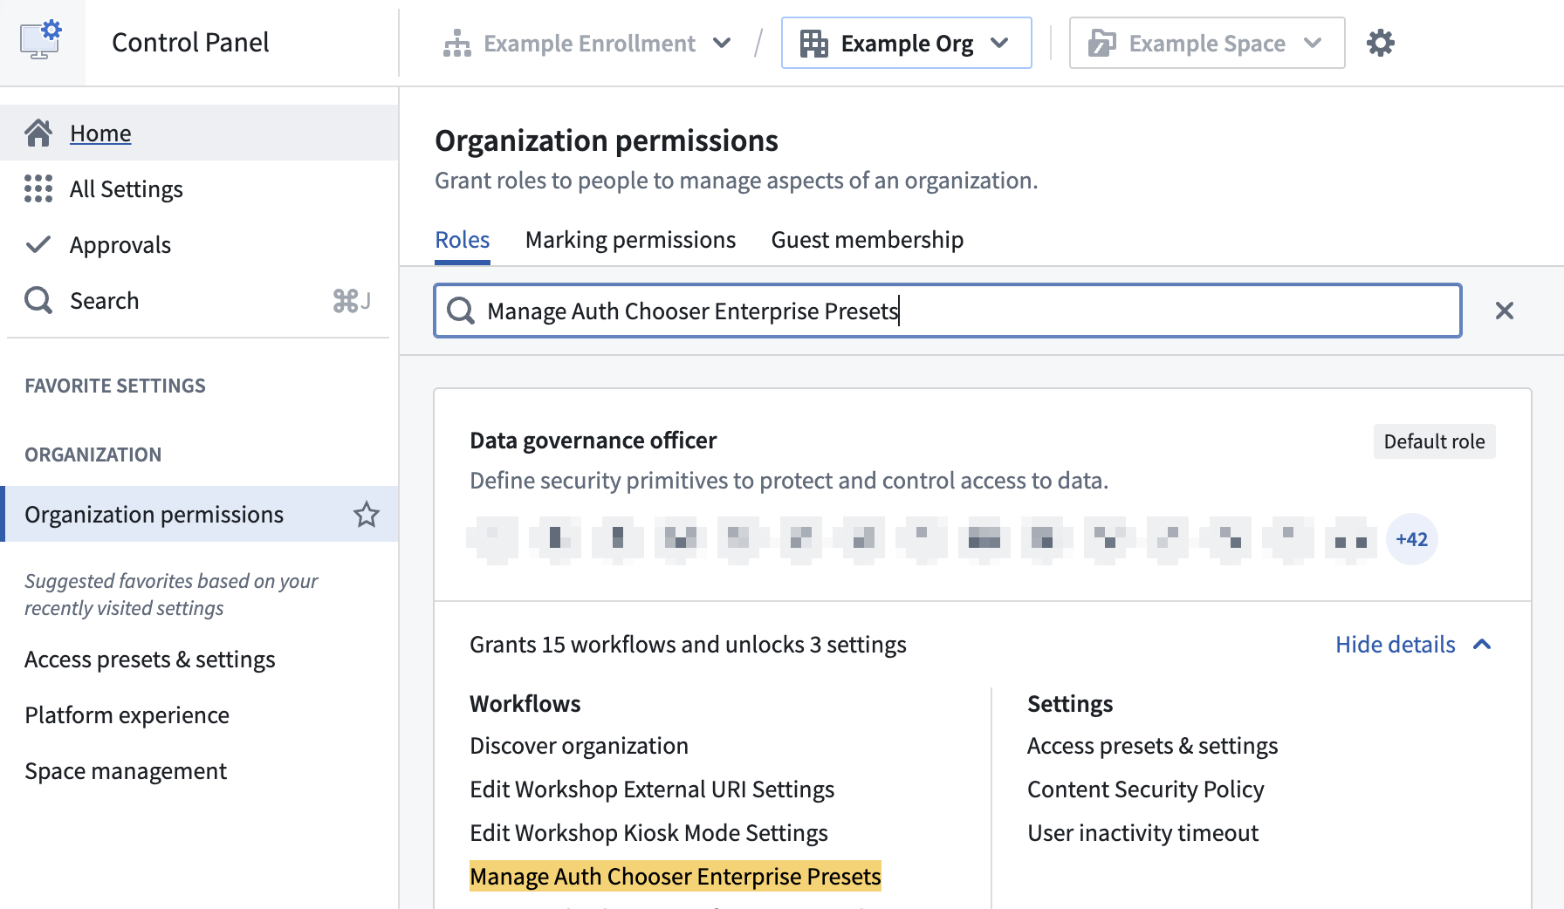Open the settings gear in the top bar

point(1382,42)
